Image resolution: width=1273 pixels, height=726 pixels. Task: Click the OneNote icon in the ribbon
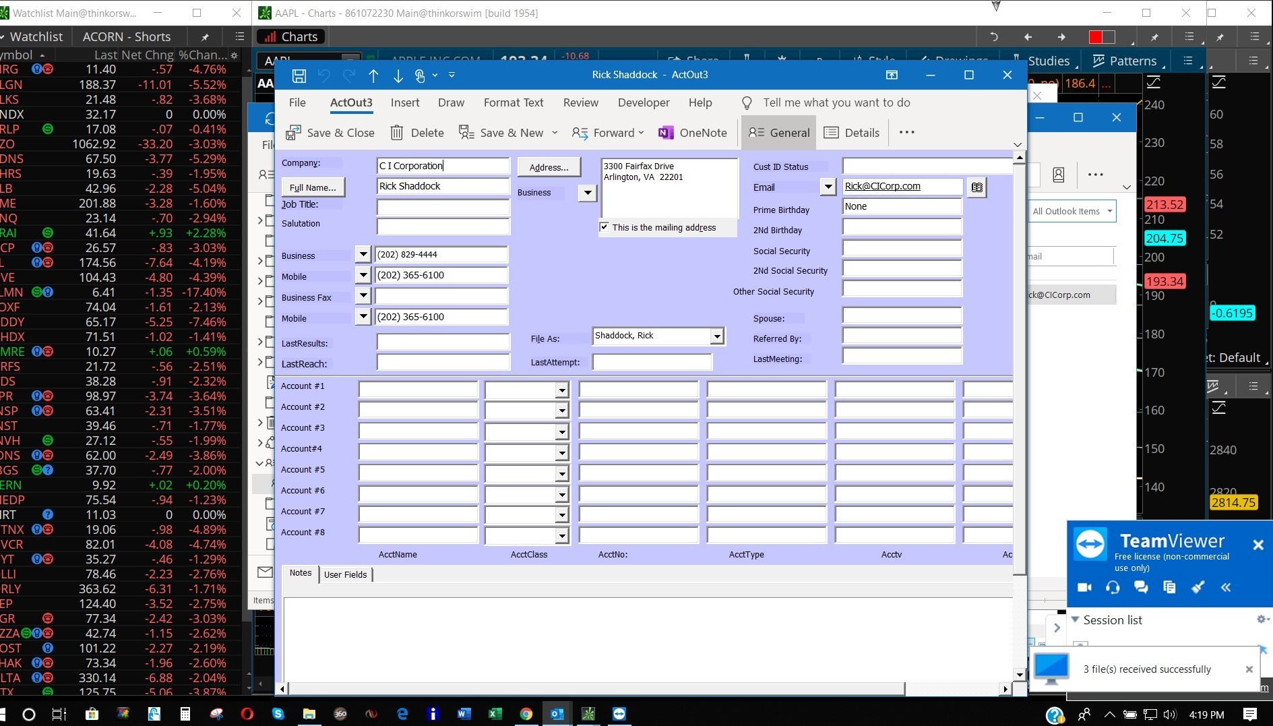666,133
